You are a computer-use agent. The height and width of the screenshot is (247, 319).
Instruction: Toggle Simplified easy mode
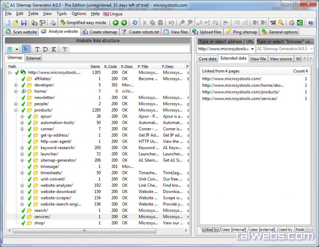(83, 23)
